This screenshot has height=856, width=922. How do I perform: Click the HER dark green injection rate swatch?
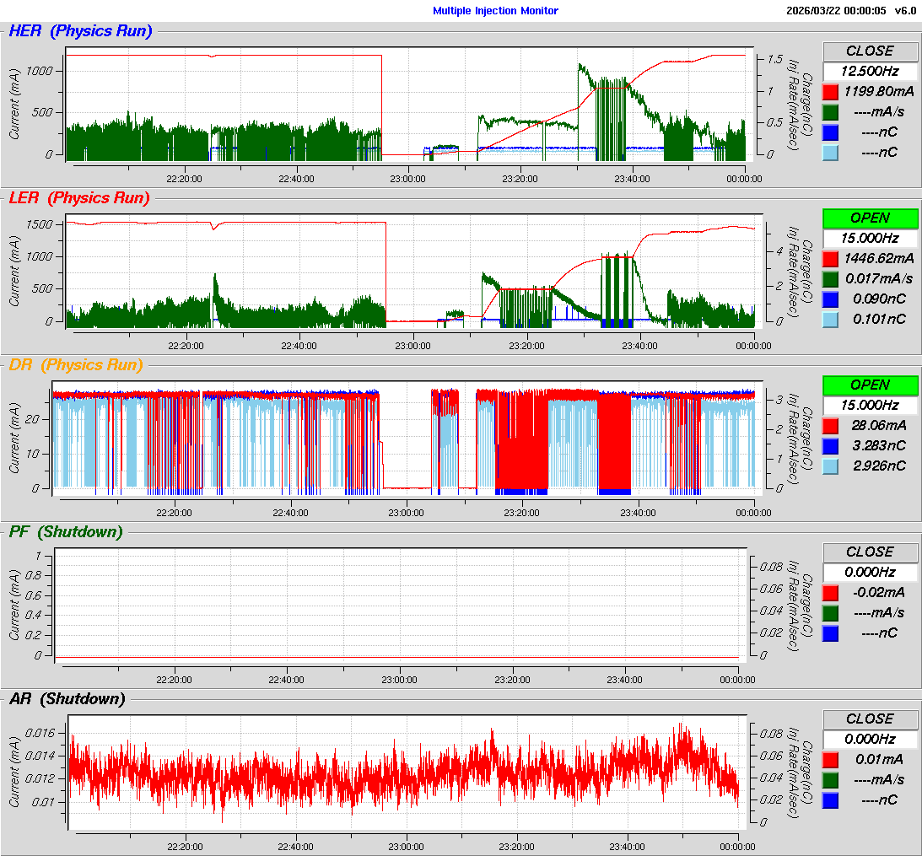[831, 111]
